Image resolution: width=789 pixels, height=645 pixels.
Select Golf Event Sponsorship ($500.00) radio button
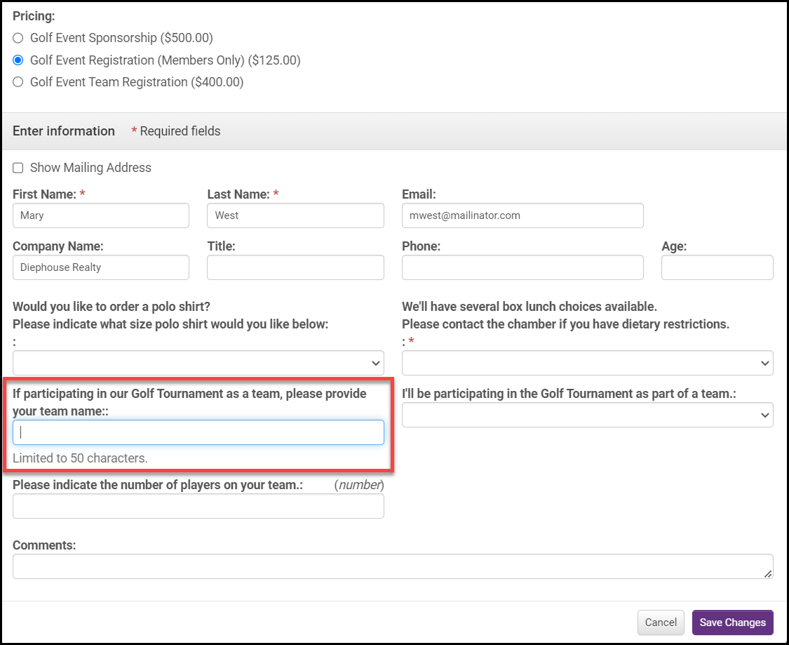coord(18,38)
